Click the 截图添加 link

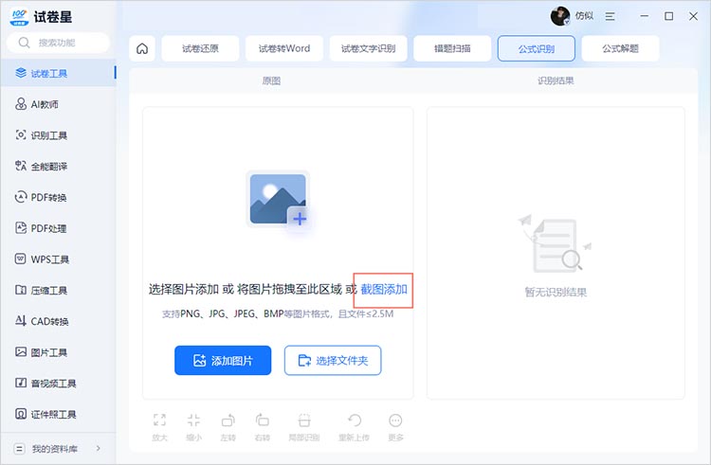[x=384, y=290]
